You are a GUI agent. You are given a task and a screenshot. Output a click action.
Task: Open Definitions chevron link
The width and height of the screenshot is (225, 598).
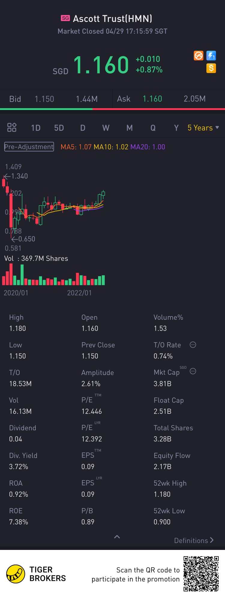click(x=194, y=540)
